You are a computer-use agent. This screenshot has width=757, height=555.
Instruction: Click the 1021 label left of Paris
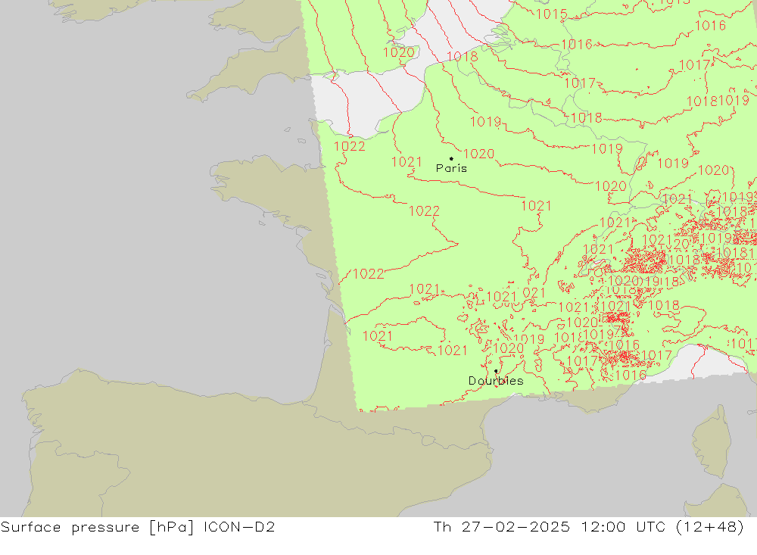407,162
